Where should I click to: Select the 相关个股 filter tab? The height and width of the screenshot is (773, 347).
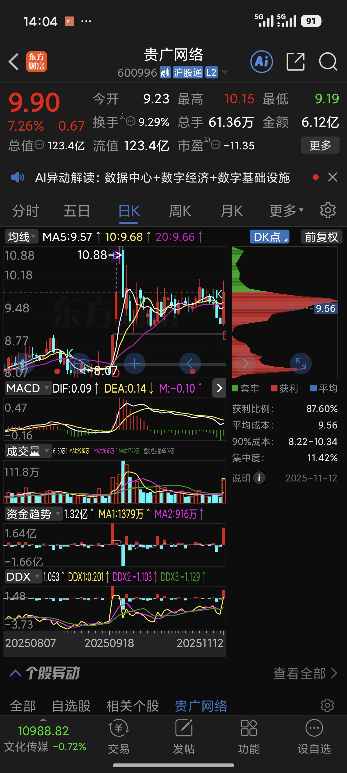[133, 706]
